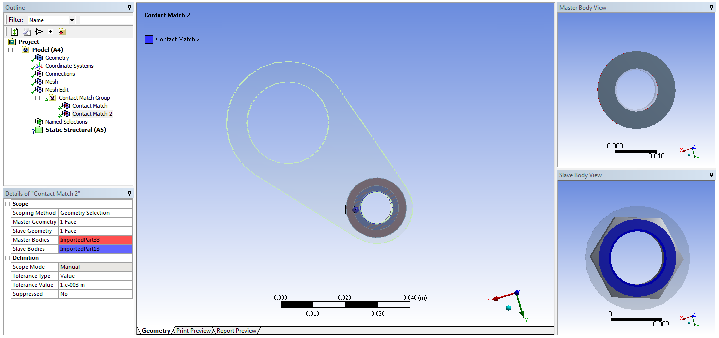Click the small square selection marker on the washer

click(350, 209)
